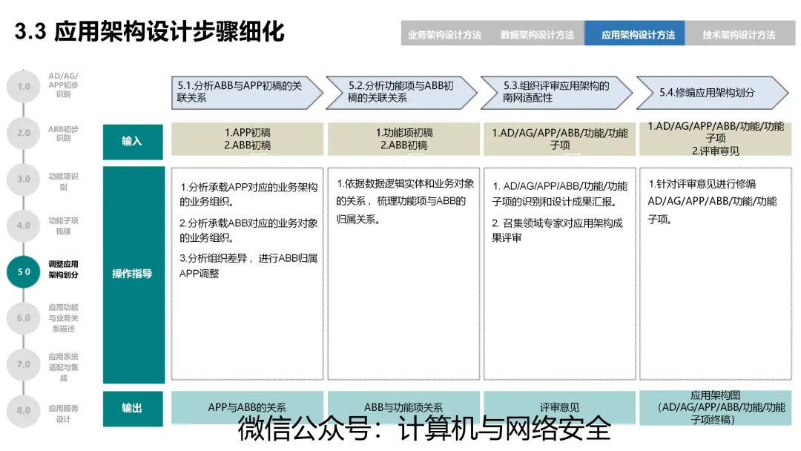The width and height of the screenshot is (801, 451).
Task: Select the 业务架构设计方法 tab
Action: click(x=444, y=34)
